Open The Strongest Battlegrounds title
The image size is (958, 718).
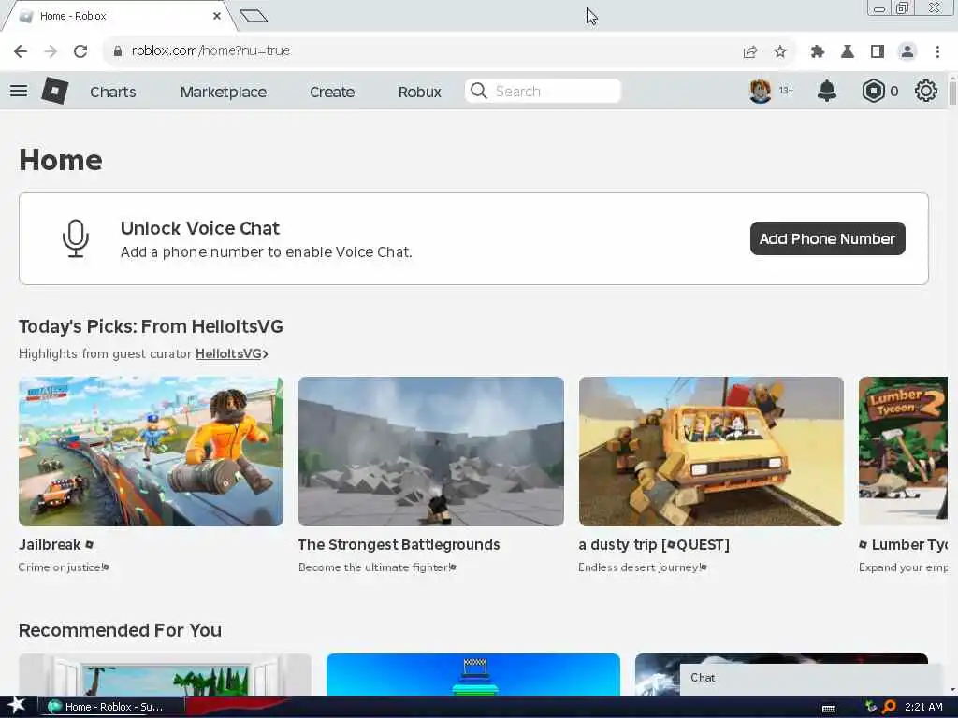pos(399,545)
